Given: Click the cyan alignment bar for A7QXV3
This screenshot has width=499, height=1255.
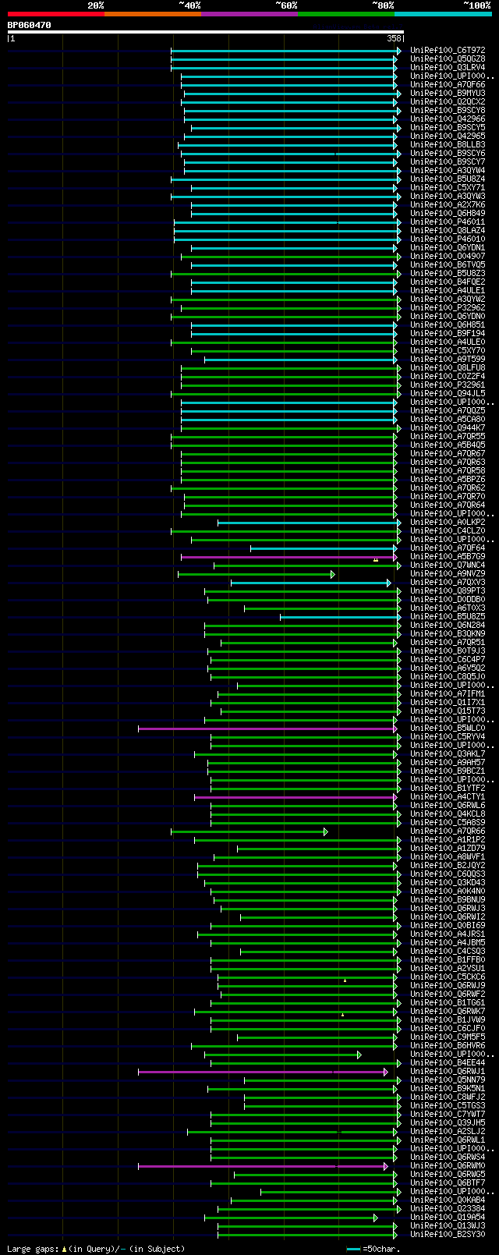Looking at the screenshot, I should (x=310, y=583).
